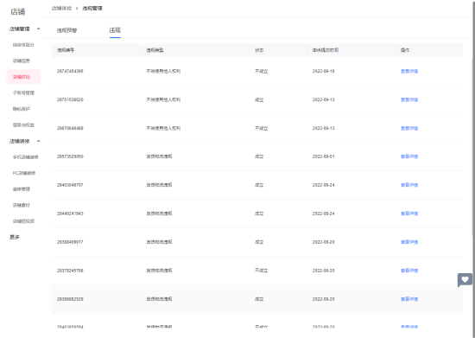The width and height of the screenshot is (475, 338).
Task: View details for the 2022-09-01 violation
Action: coord(409,156)
